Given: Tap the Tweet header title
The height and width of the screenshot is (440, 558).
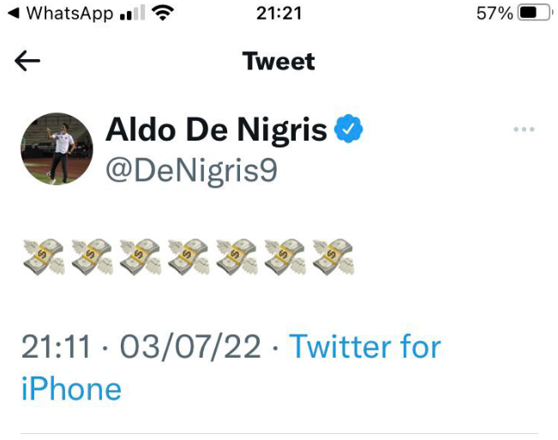Looking at the screenshot, I should point(279,62).
